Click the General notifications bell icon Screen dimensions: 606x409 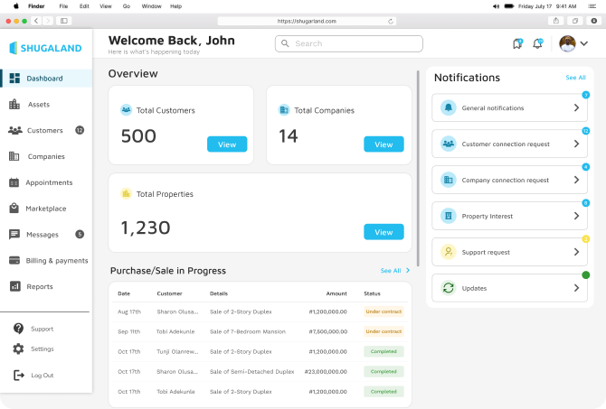coord(449,107)
